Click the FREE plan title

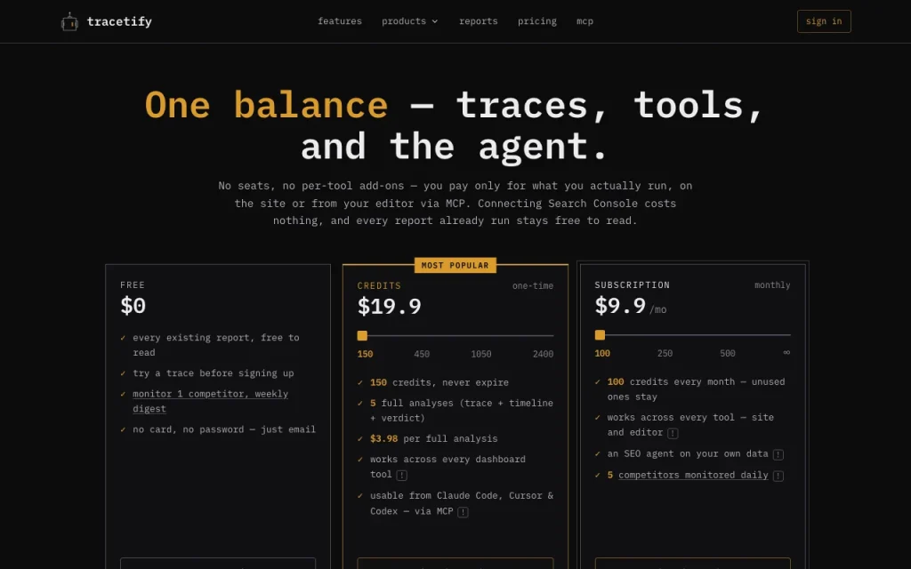coord(133,285)
